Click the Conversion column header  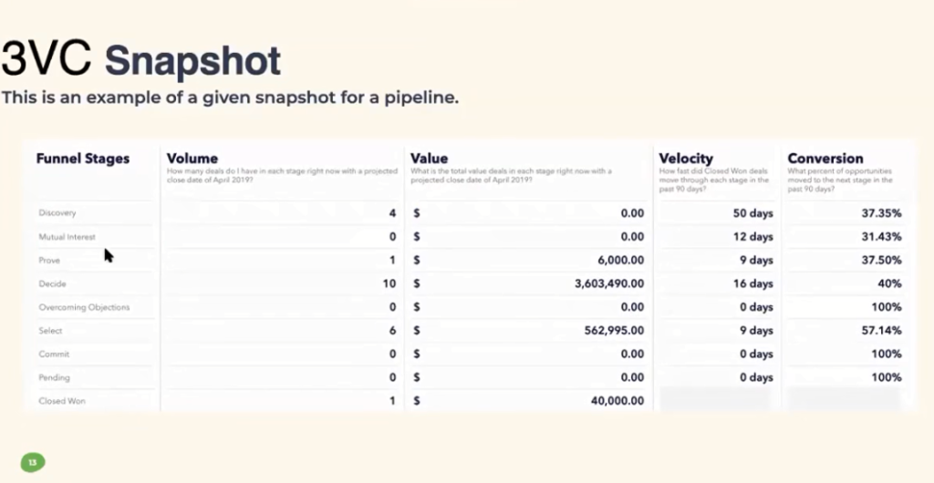(x=825, y=159)
